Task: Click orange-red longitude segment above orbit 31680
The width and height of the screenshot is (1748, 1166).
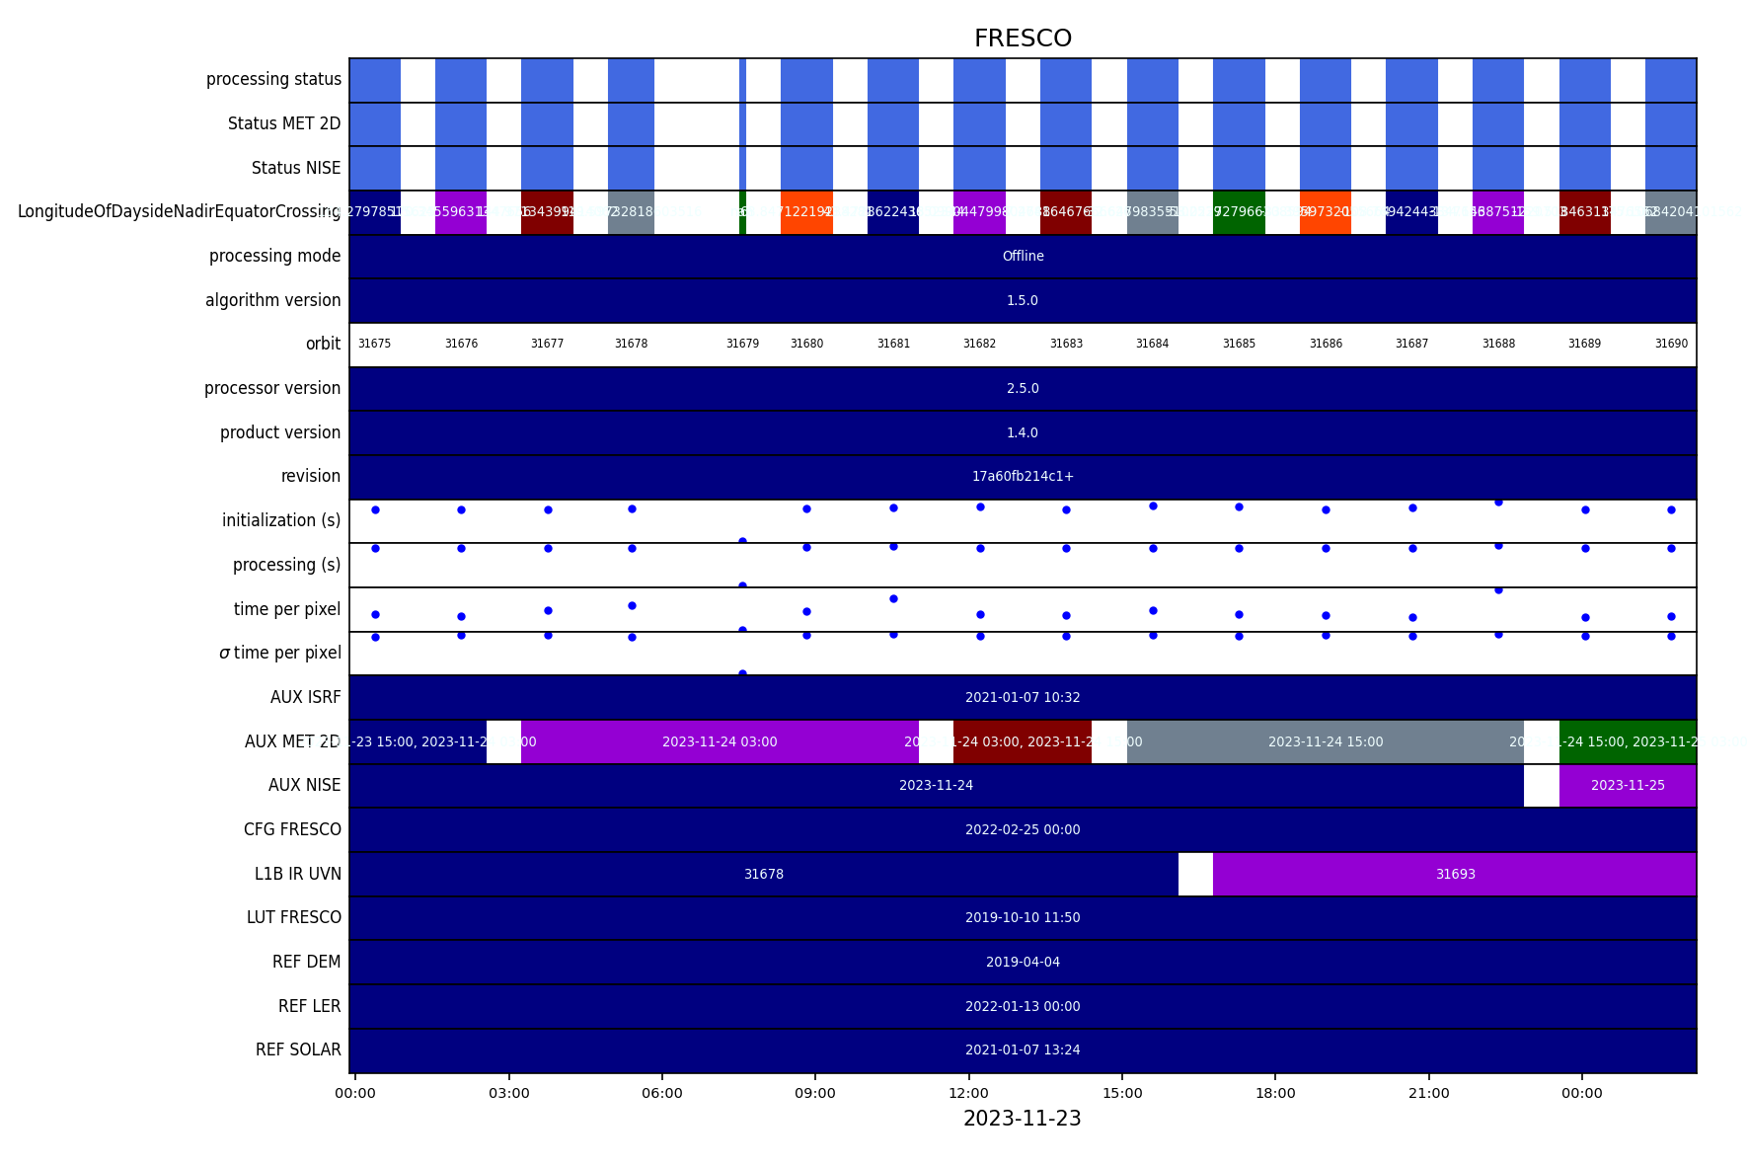Action: click(x=806, y=211)
